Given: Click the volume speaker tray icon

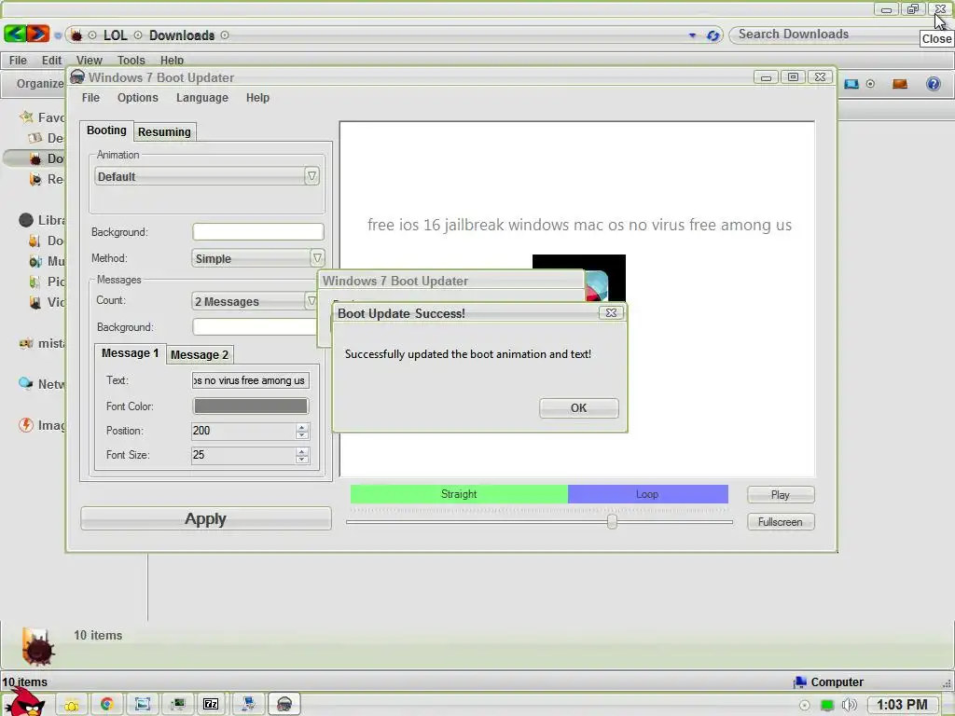Looking at the screenshot, I should [849, 705].
